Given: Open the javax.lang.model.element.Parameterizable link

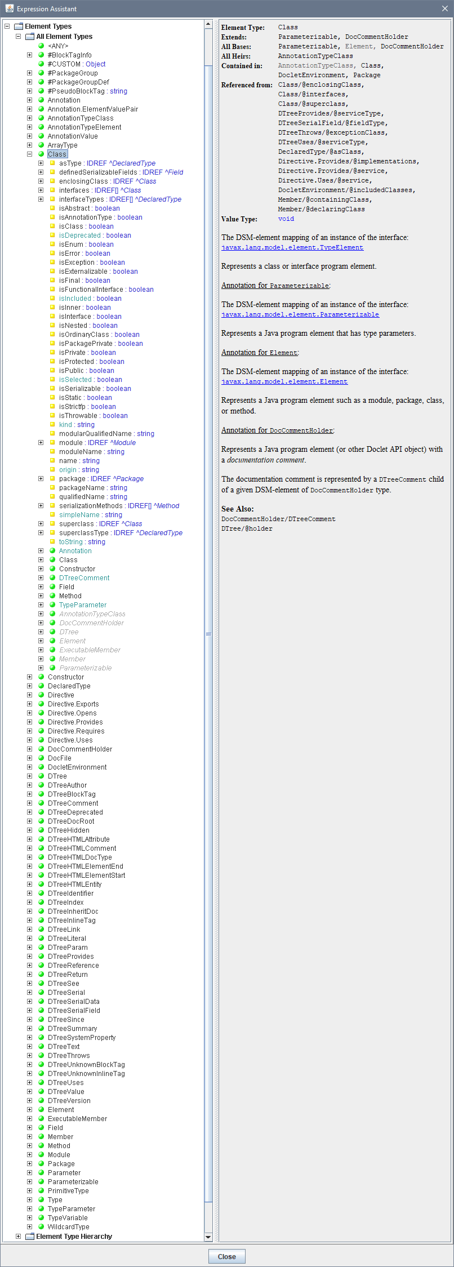Looking at the screenshot, I should (300, 314).
